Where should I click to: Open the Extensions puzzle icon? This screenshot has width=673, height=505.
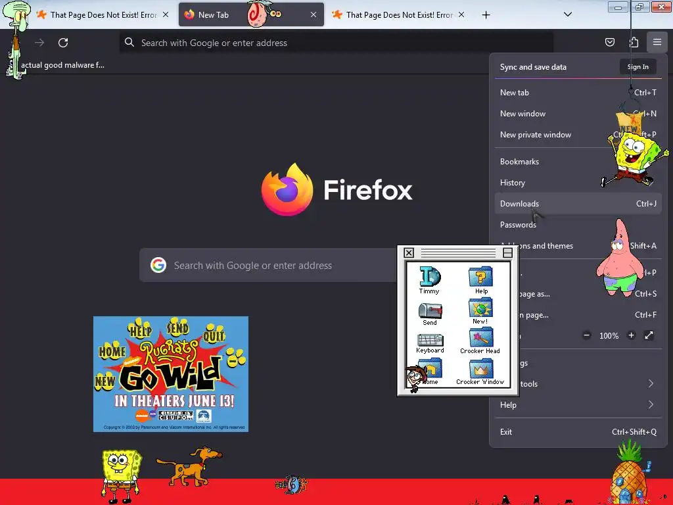[x=634, y=42]
